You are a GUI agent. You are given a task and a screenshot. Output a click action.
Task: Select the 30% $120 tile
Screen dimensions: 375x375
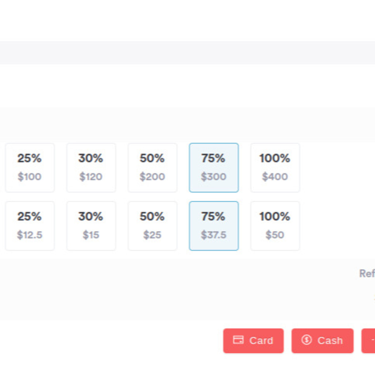tap(91, 168)
